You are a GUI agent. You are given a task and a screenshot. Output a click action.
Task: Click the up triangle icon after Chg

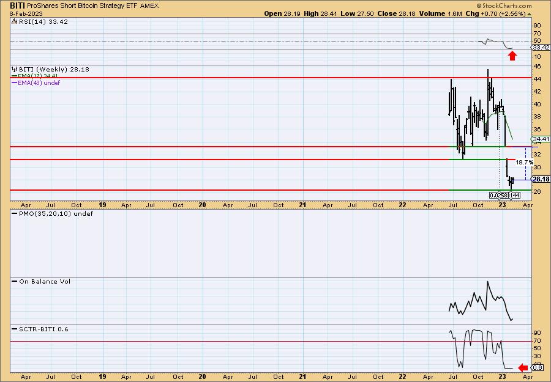coord(530,14)
